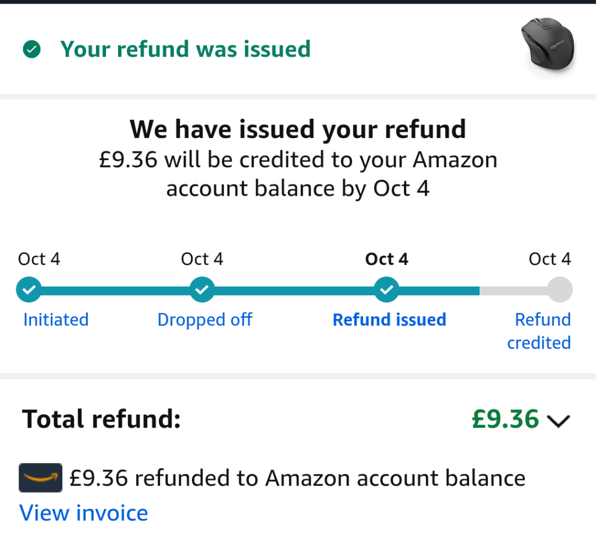This screenshot has height=541, width=596.
Task: Click the Initiated step checkmark circle
Action: pyautogui.click(x=29, y=289)
